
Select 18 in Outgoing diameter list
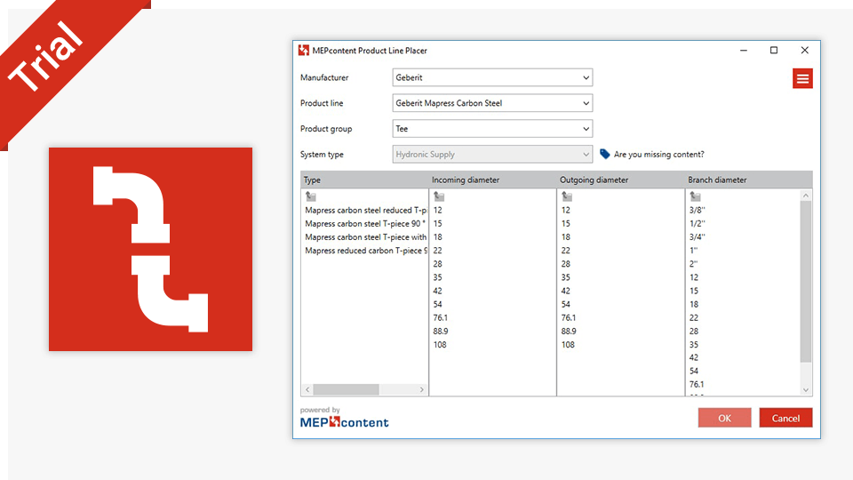click(x=566, y=237)
